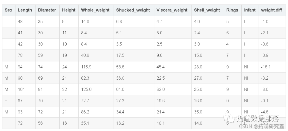288x131 pixels.
Task: Click the Viscera_weight column header
Action: (x=172, y=10)
